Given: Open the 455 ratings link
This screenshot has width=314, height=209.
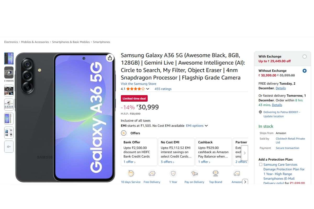Looking at the screenshot, I should click(163, 89).
